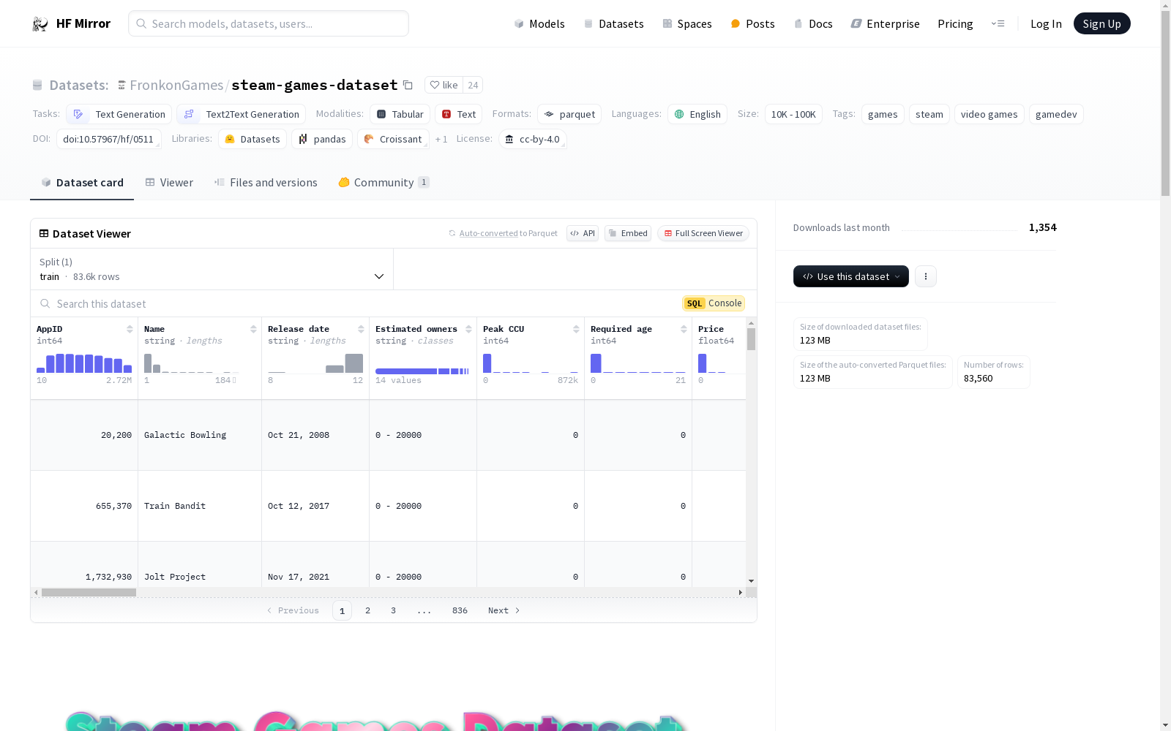Open Enterprise in the top navigation
Screen dimensions: 1171x731
886,23
